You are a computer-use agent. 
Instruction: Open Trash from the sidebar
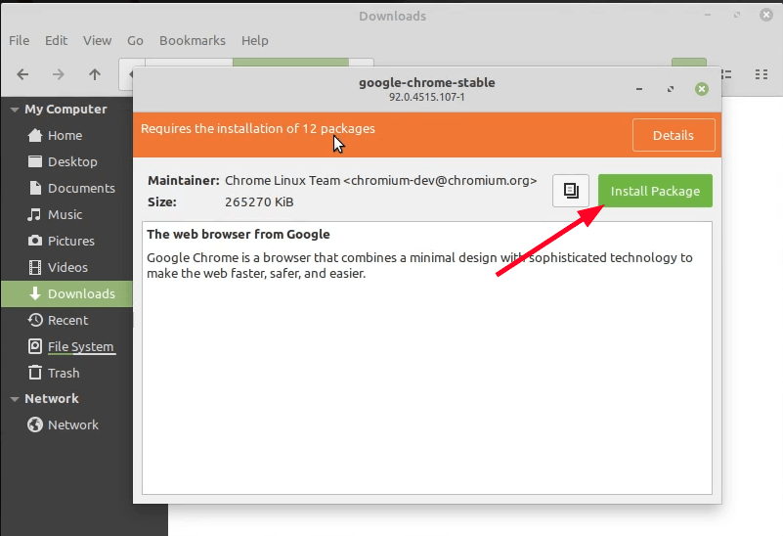(x=64, y=374)
